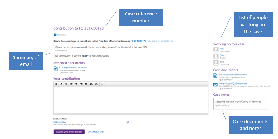Open See Danny's email to you

pyautogui.click(x=161, y=41)
